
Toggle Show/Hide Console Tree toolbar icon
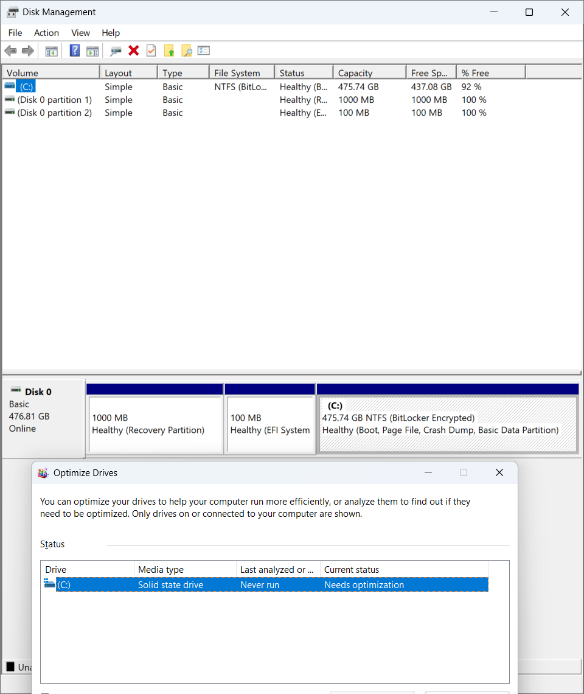click(x=51, y=51)
